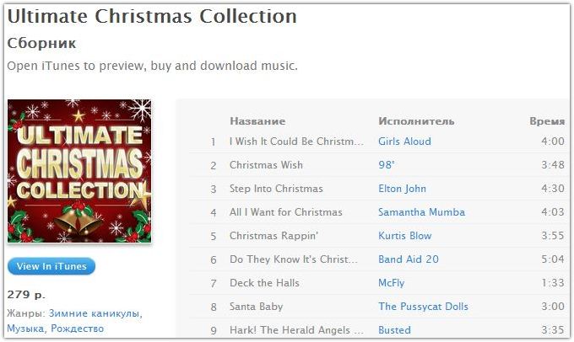Go to the Band Aid 20 artist page
Screen dimensions: 574x342
click(x=409, y=259)
